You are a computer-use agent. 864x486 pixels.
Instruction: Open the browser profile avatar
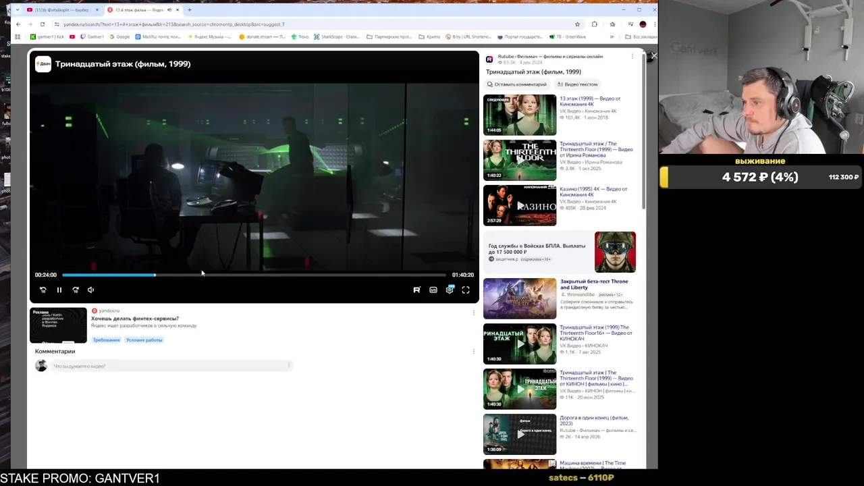tap(643, 24)
